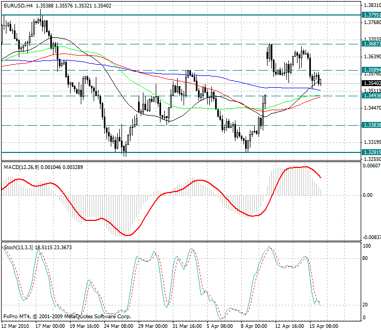Select the 1.3589 level price label
Image resolution: width=381 pixels, height=330 pixels.
click(x=371, y=70)
